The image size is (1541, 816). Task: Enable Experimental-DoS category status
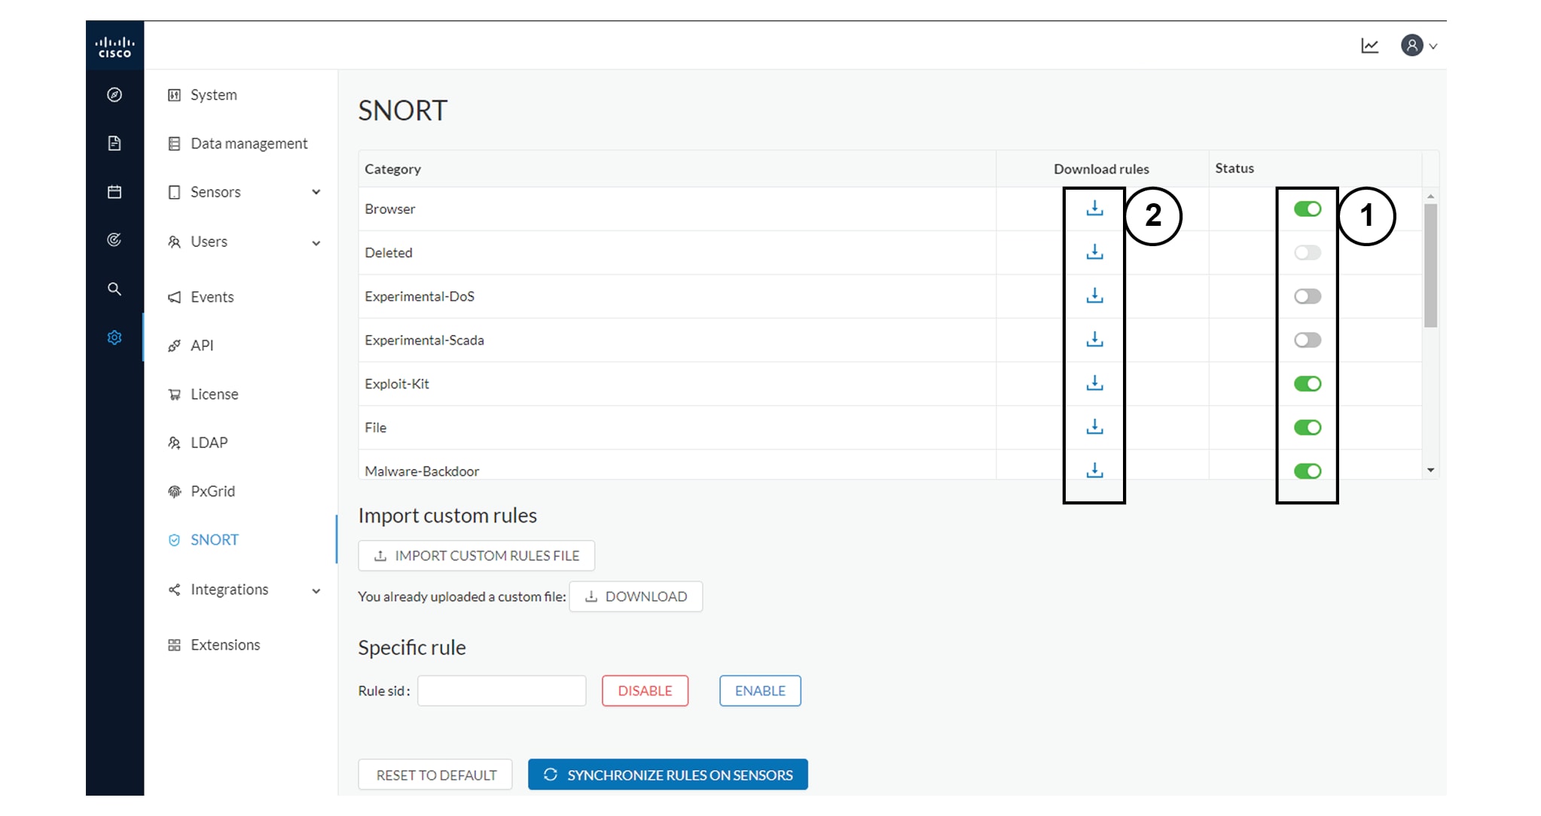pyautogui.click(x=1308, y=297)
